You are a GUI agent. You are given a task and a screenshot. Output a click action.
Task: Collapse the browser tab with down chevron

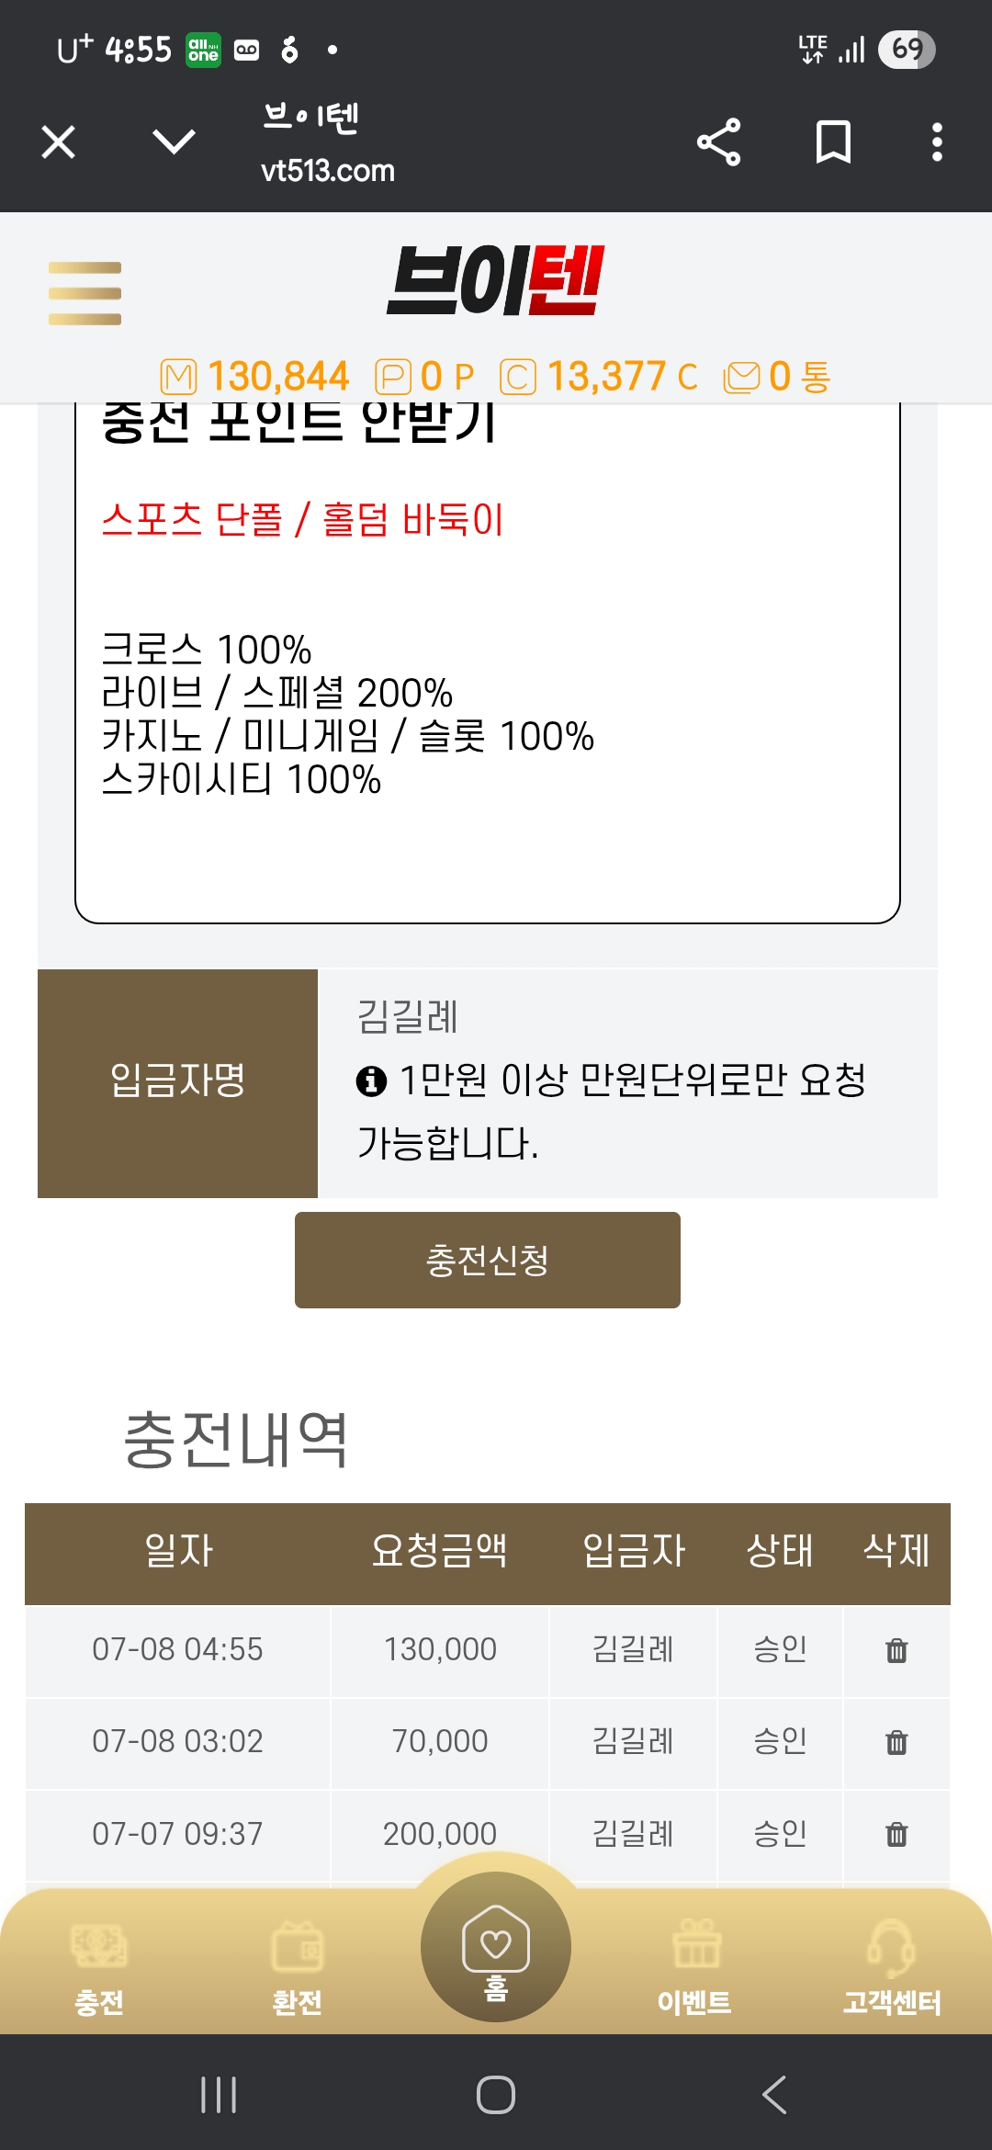click(174, 141)
